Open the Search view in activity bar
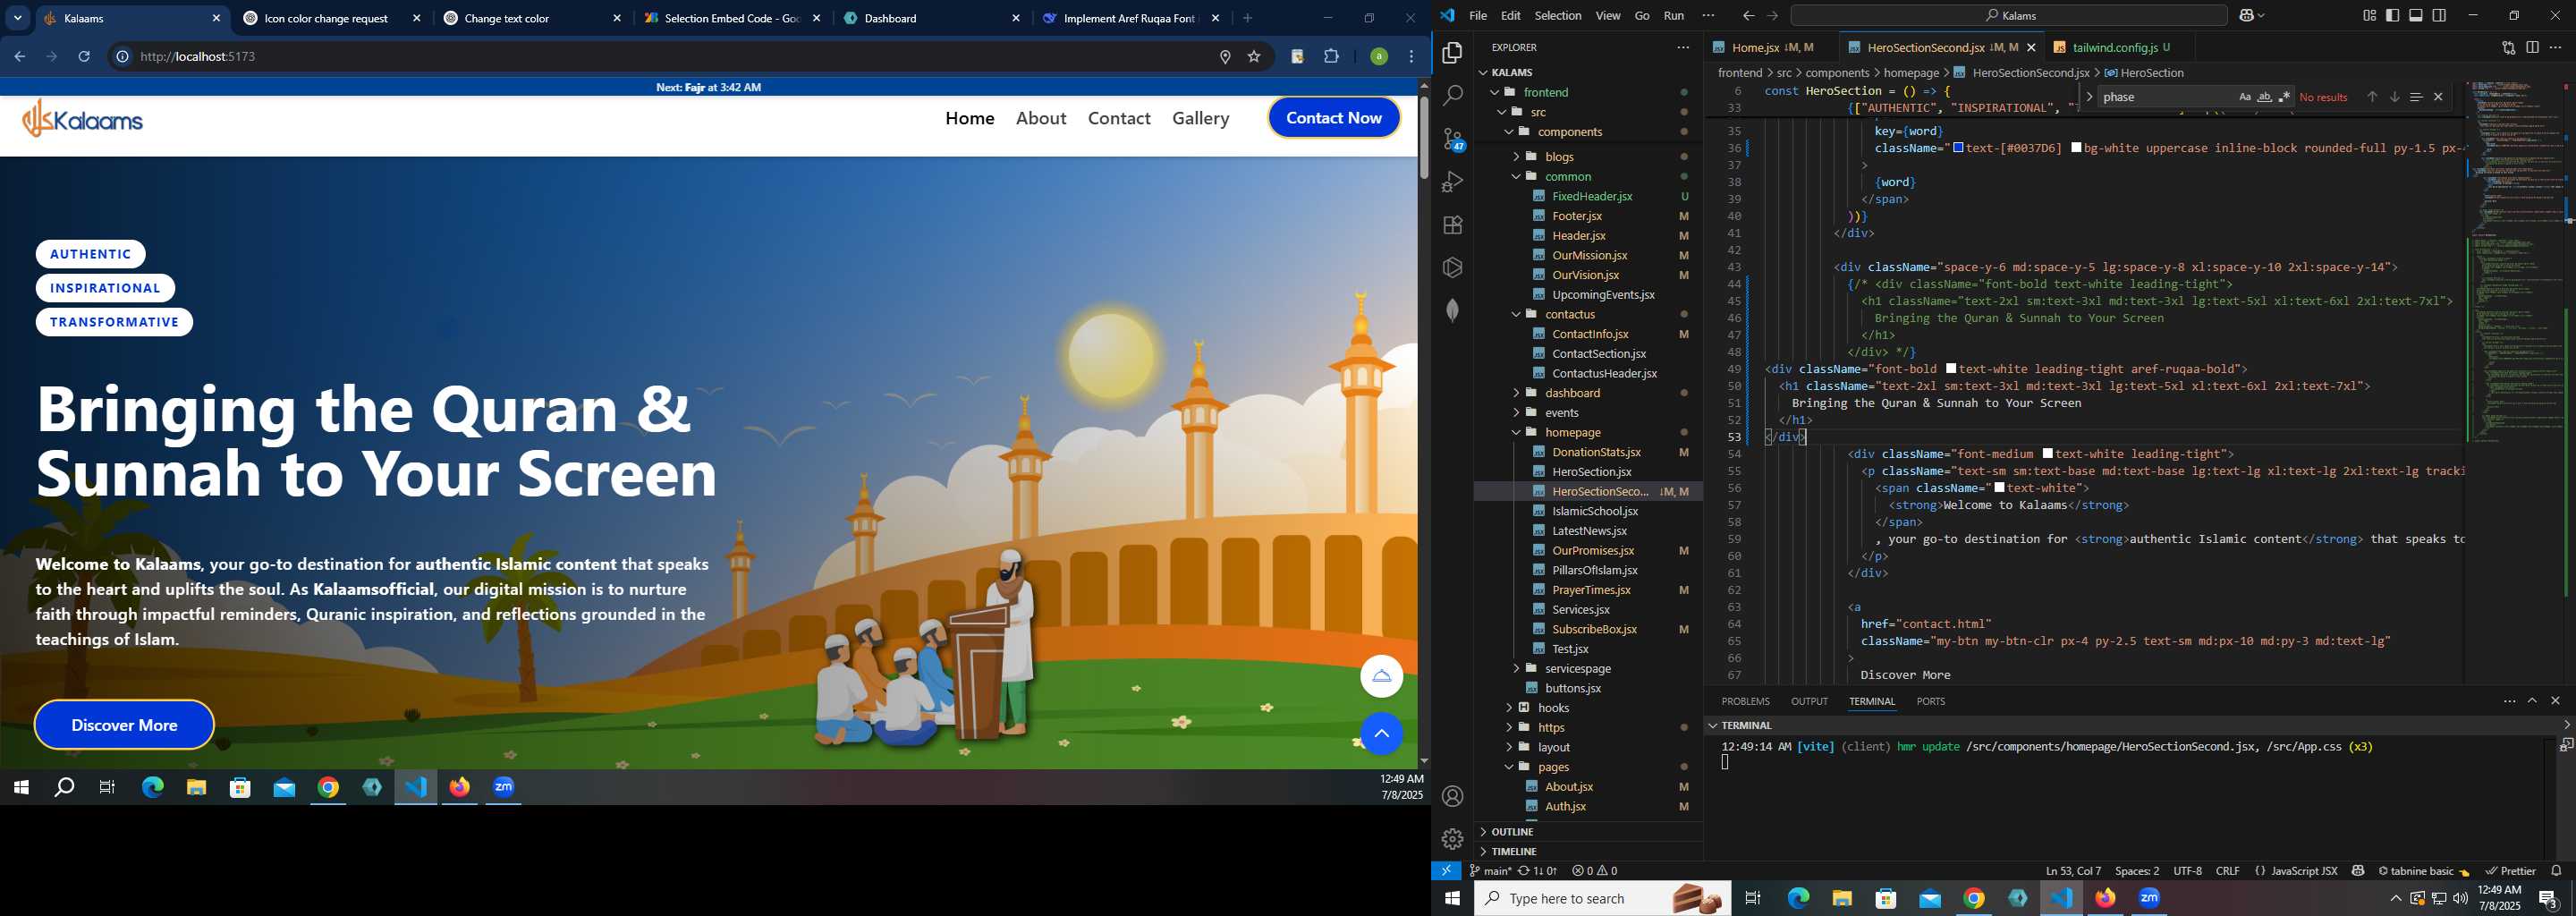The height and width of the screenshot is (916, 2576). coord(1452,96)
